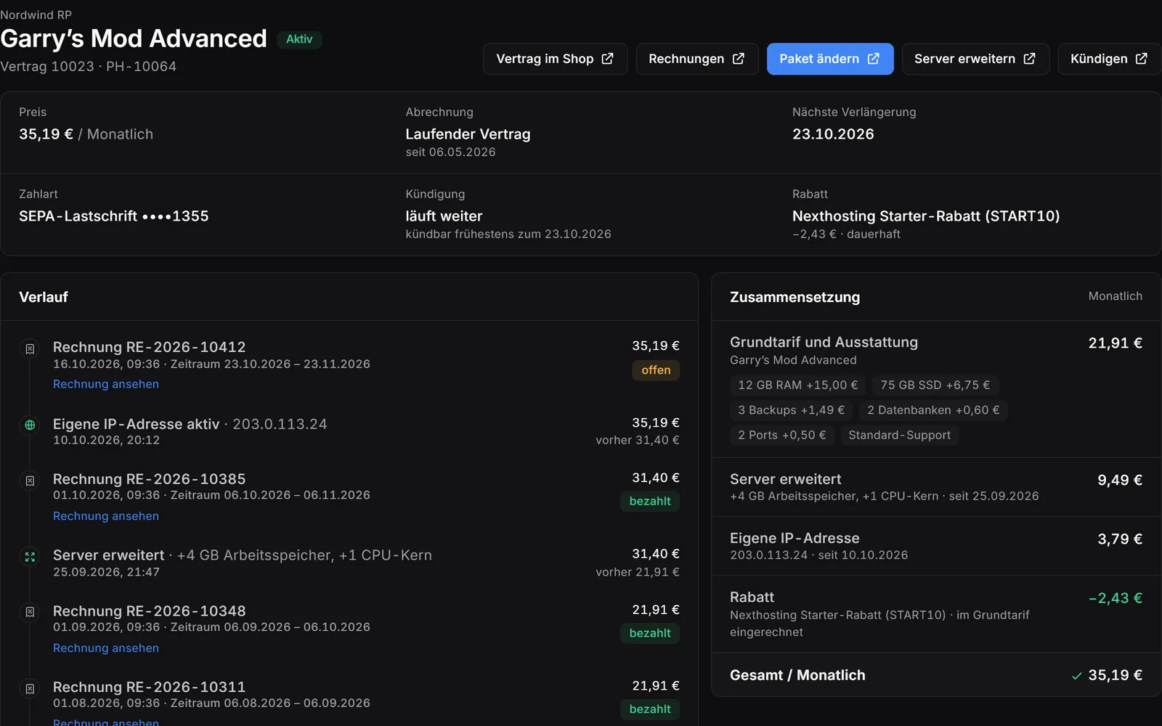
Task: Open Rechnung ansehen for RE-2026-10348
Action: click(x=106, y=648)
